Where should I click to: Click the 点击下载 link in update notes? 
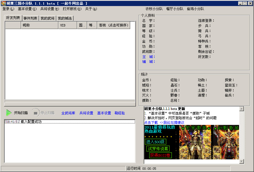pyautogui.click(x=151, y=122)
